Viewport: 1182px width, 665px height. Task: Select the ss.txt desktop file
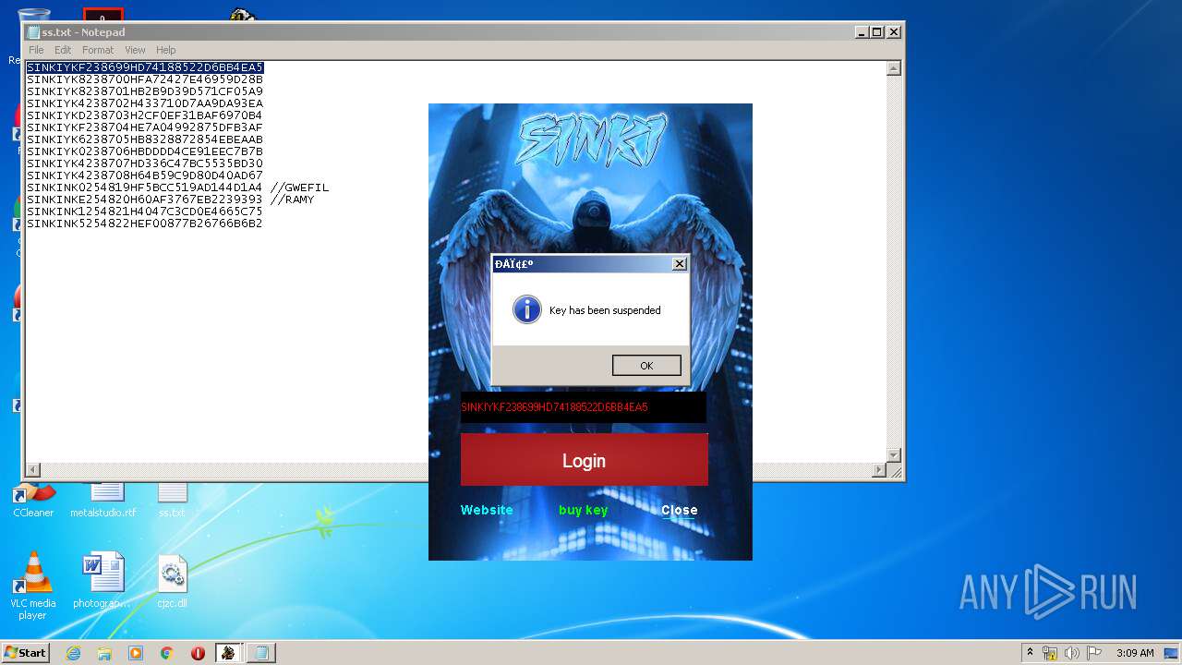pos(172,502)
